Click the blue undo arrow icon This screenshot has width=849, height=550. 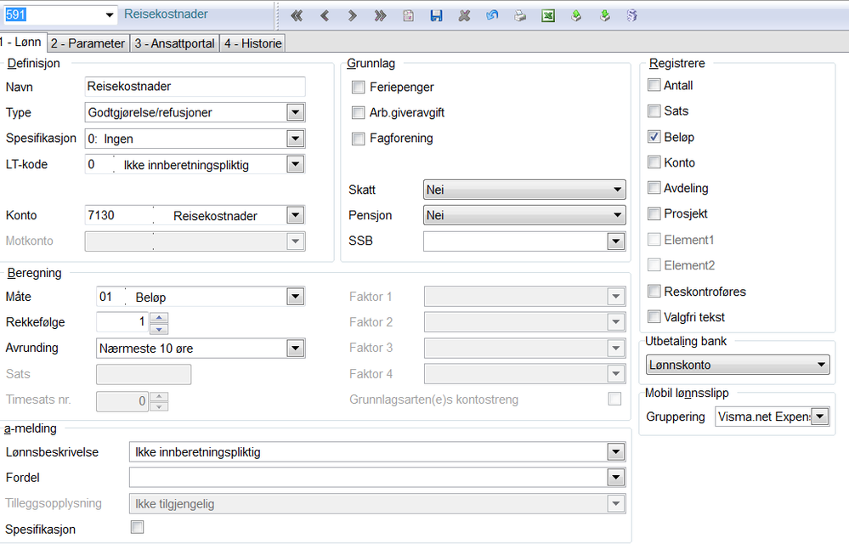[492, 15]
